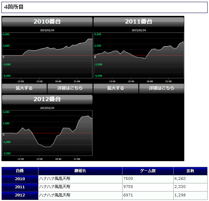The width and height of the screenshot is (209, 201).
Task: Click the 2012番台 header button
Action: [x=47, y=99]
